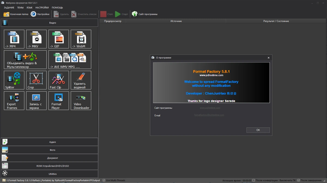Open the Export Frames tool
This screenshot has height=183, width=327.
click(14, 101)
